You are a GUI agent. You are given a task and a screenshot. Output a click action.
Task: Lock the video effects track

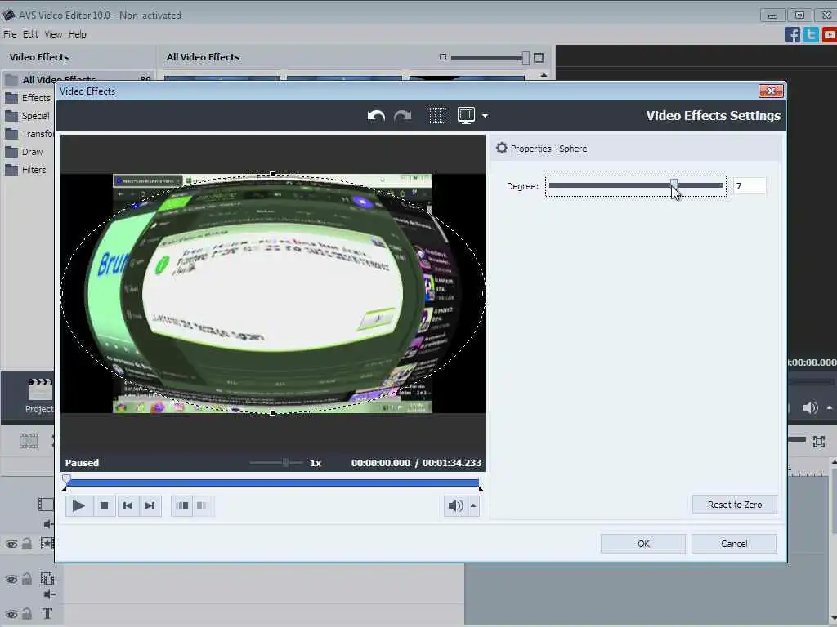[27, 543]
